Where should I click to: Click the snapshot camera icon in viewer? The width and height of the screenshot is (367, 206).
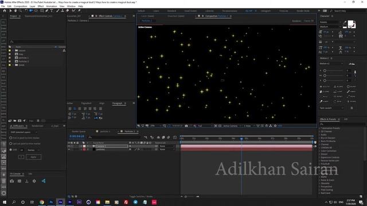coord(186,126)
